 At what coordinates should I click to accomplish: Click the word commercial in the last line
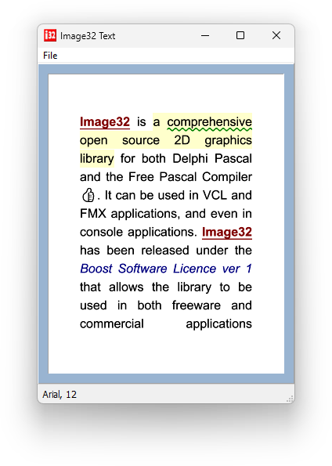click(112, 324)
